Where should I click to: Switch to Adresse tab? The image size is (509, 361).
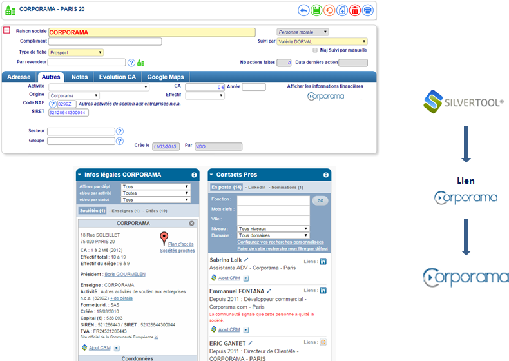coord(19,77)
